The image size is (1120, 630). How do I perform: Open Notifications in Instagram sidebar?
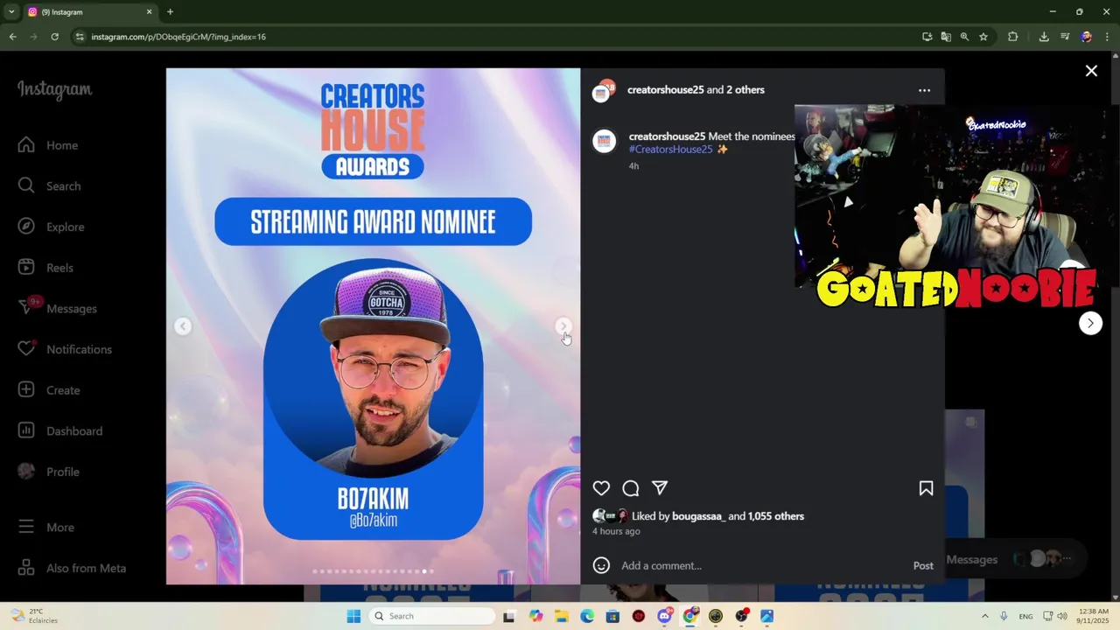[63, 349]
